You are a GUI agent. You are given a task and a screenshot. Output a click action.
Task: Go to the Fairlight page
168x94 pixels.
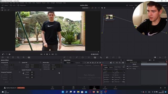click(105, 88)
